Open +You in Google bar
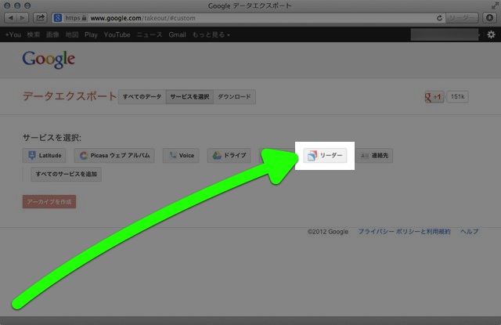This screenshot has width=501, height=325. point(13,34)
